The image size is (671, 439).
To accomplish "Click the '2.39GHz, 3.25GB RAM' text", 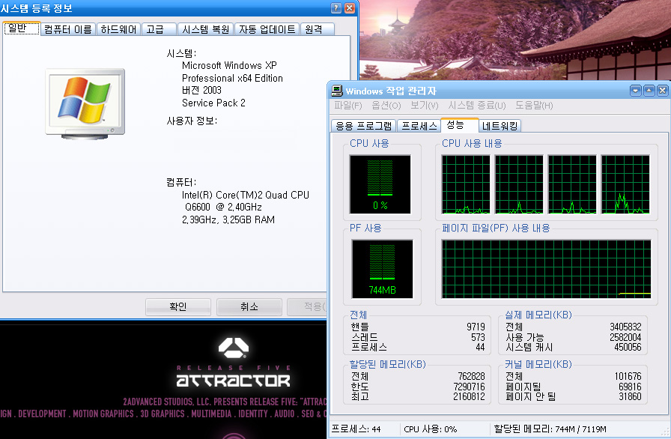I will [228, 220].
